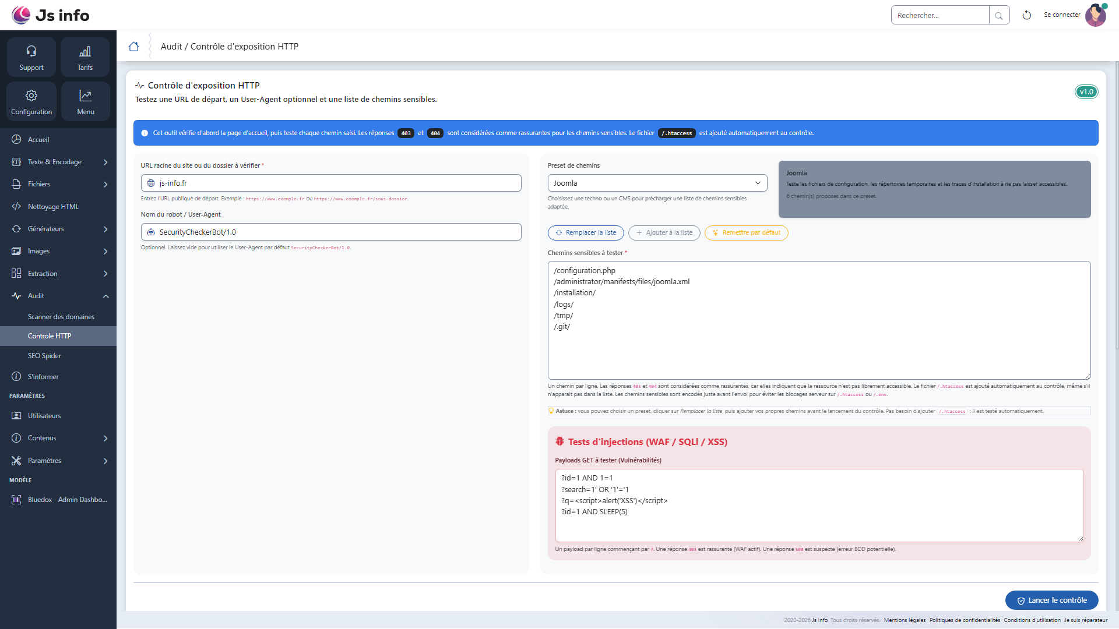Image resolution: width=1119 pixels, height=629 pixels.
Task: Click the Générateurs cycle icon
Action: pyautogui.click(x=16, y=229)
